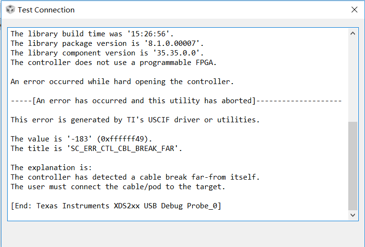Close the Test Connection dialog

point(354,10)
